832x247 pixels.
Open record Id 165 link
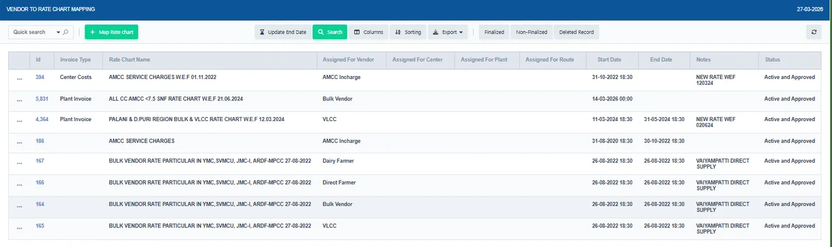pos(40,226)
